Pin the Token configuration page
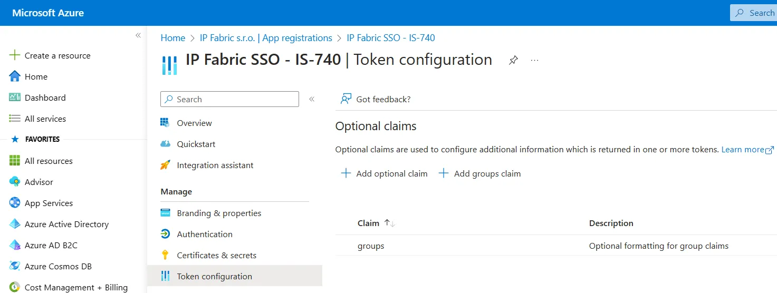 513,60
